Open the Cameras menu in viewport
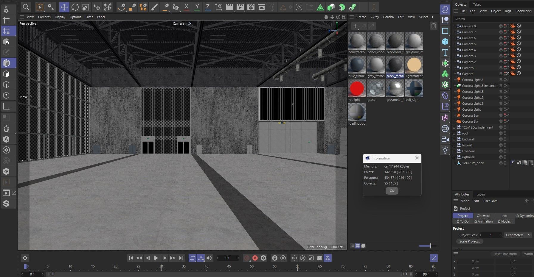The image size is (534, 277). (x=44, y=17)
